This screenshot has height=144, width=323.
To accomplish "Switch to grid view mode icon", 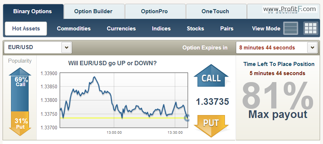I will coord(311,28).
